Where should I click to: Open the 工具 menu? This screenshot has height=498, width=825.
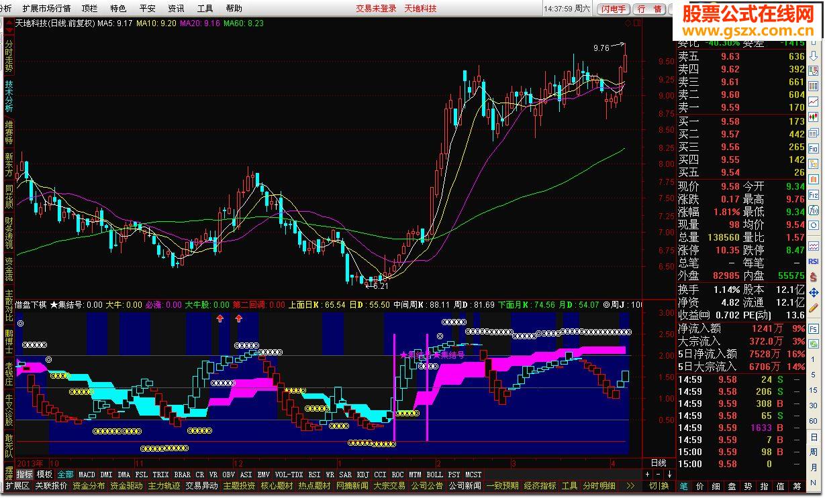[x=205, y=9]
